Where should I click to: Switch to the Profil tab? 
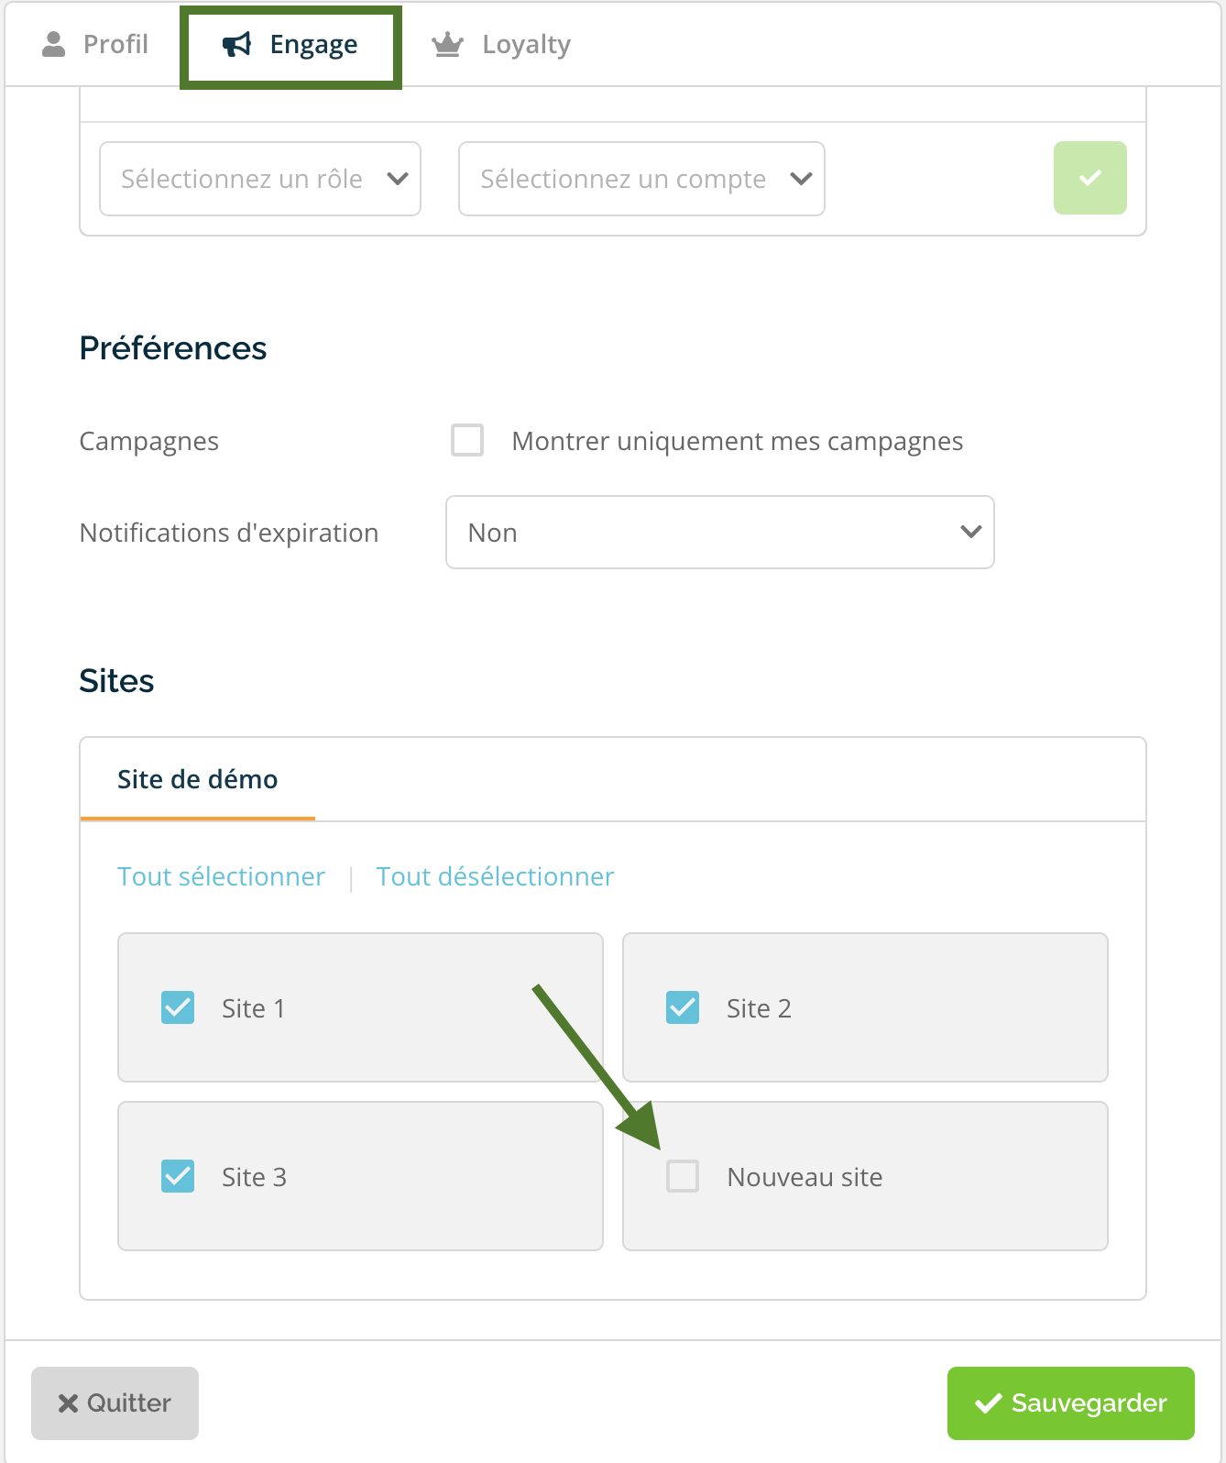click(x=95, y=44)
